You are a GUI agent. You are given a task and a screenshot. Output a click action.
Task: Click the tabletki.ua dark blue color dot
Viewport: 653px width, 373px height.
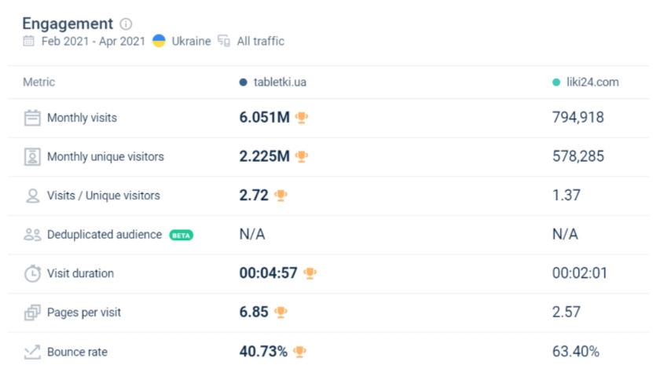click(243, 82)
